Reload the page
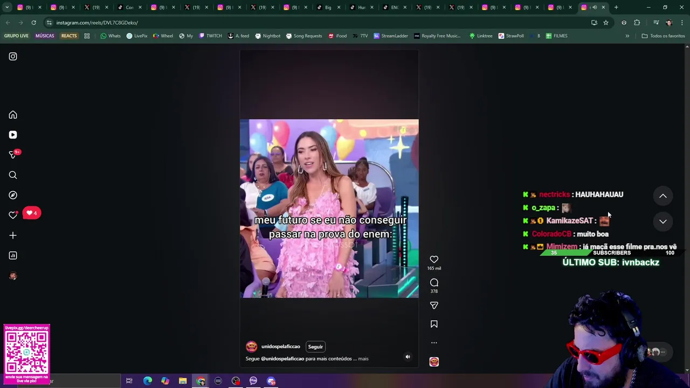The image size is (690, 388). point(33,23)
